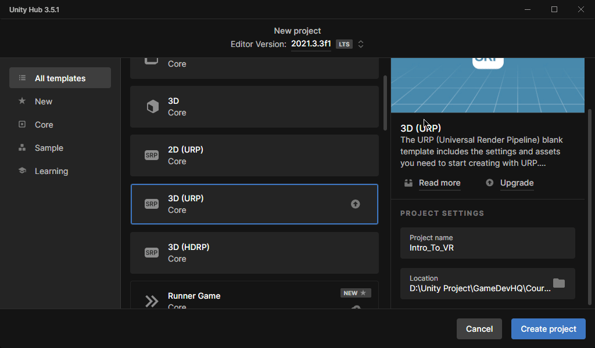Click the Create project button
This screenshot has height=348, width=595.
click(547, 328)
